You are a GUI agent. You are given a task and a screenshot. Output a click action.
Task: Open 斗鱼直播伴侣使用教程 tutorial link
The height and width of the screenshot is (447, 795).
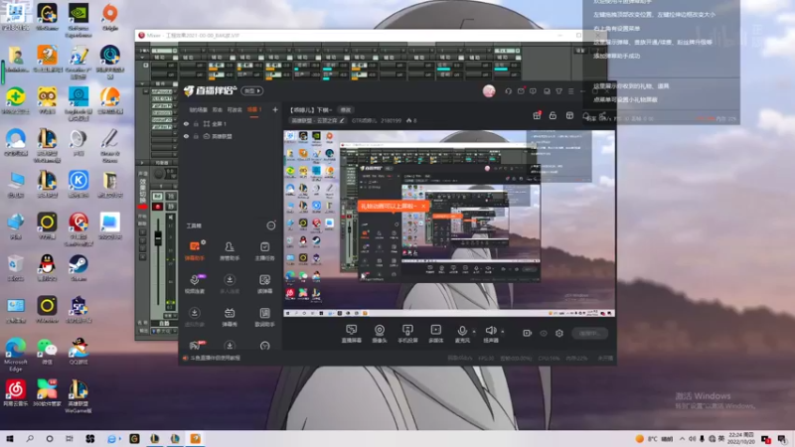tap(215, 358)
